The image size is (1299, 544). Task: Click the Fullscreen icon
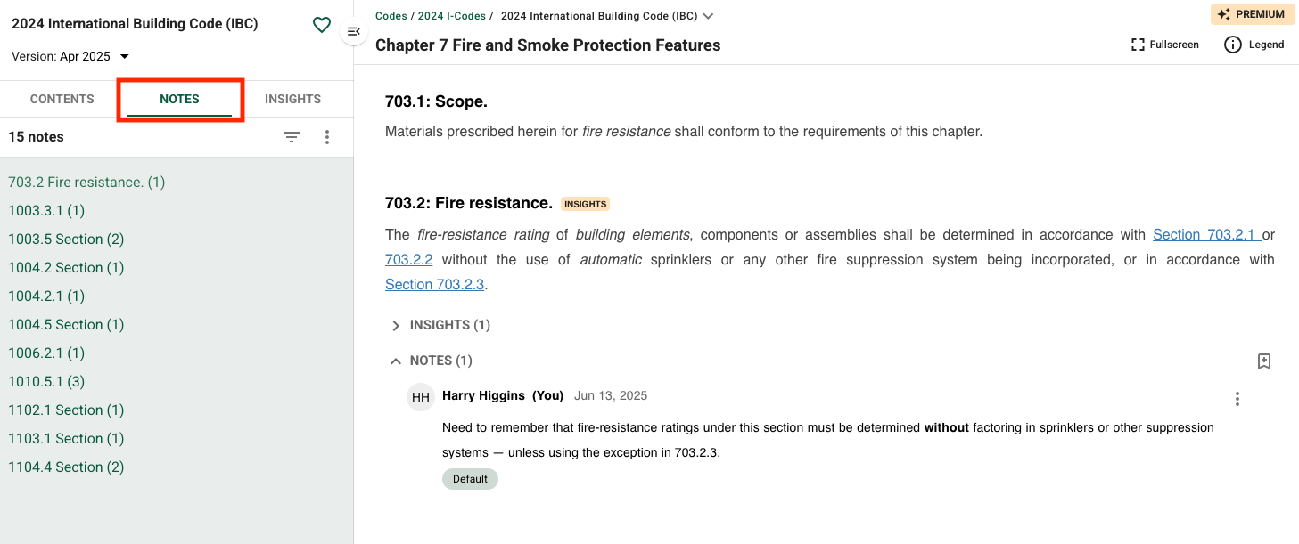click(1138, 45)
